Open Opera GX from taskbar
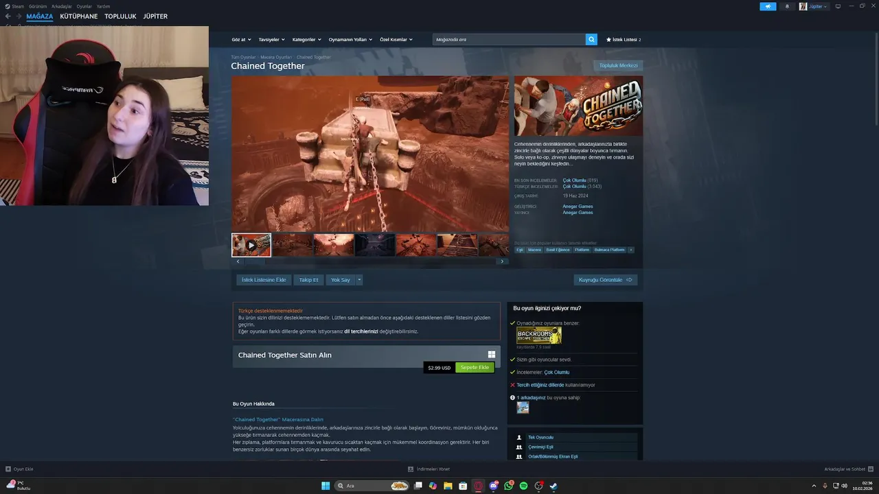879x494 pixels. 479,486
